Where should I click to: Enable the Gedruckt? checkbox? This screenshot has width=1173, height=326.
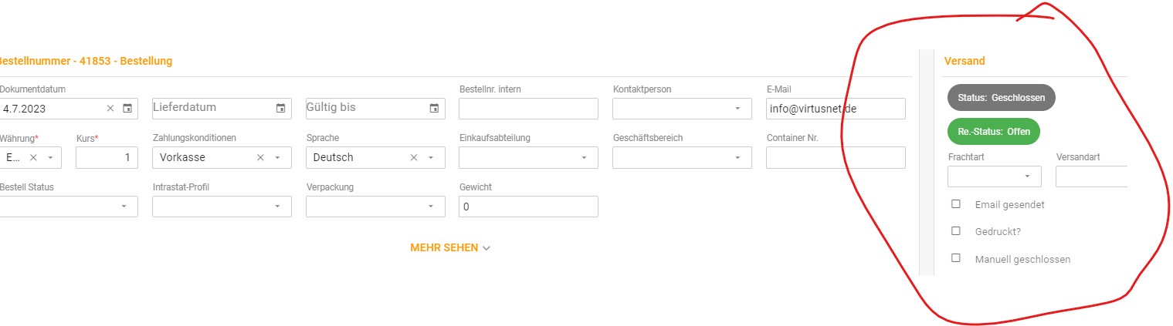pyautogui.click(x=956, y=230)
